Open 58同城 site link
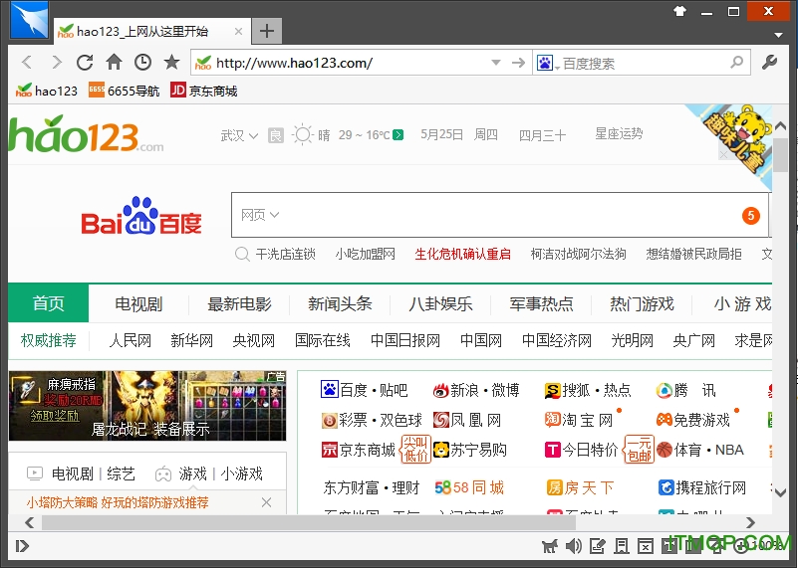Screen dimensions: 798x568 (x=469, y=487)
